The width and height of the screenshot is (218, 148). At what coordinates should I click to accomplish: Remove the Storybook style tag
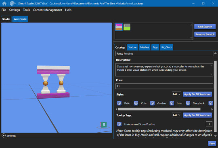click(188, 103)
